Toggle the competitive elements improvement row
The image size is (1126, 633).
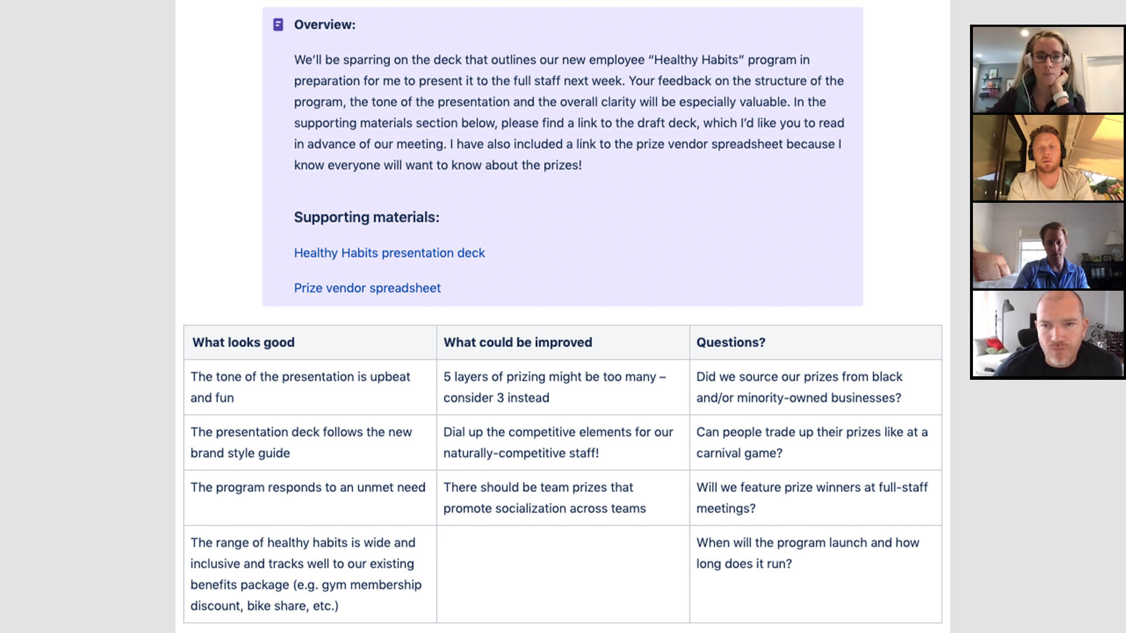click(x=558, y=442)
